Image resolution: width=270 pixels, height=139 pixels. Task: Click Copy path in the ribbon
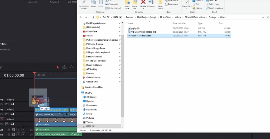click(111, 4)
